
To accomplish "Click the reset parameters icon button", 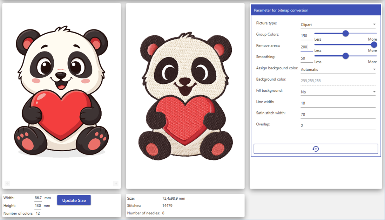I will pyautogui.click(x=316, y=149).
